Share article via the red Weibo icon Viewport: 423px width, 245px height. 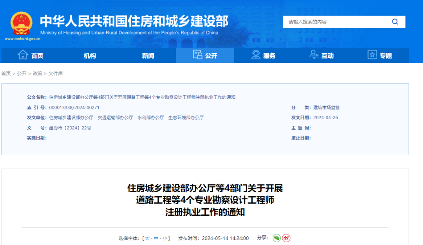pyautogui.click(x=286, y=238)
